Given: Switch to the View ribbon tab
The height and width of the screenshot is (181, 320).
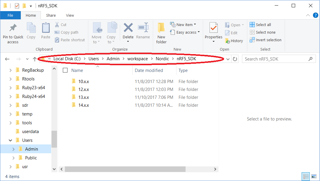Looking at the screenshot, I should 70,15.
